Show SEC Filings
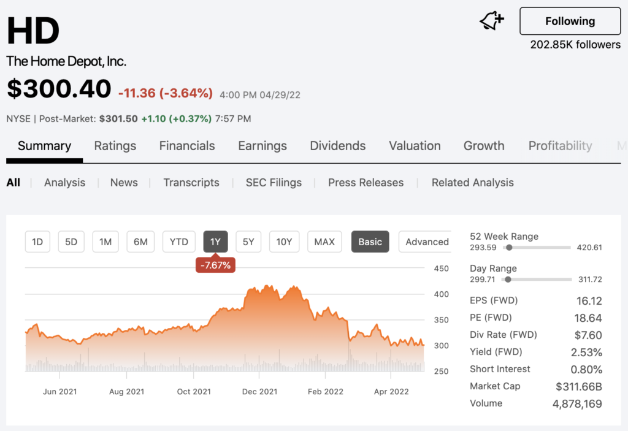Viewport: 628px width, 431px height. 274,183
